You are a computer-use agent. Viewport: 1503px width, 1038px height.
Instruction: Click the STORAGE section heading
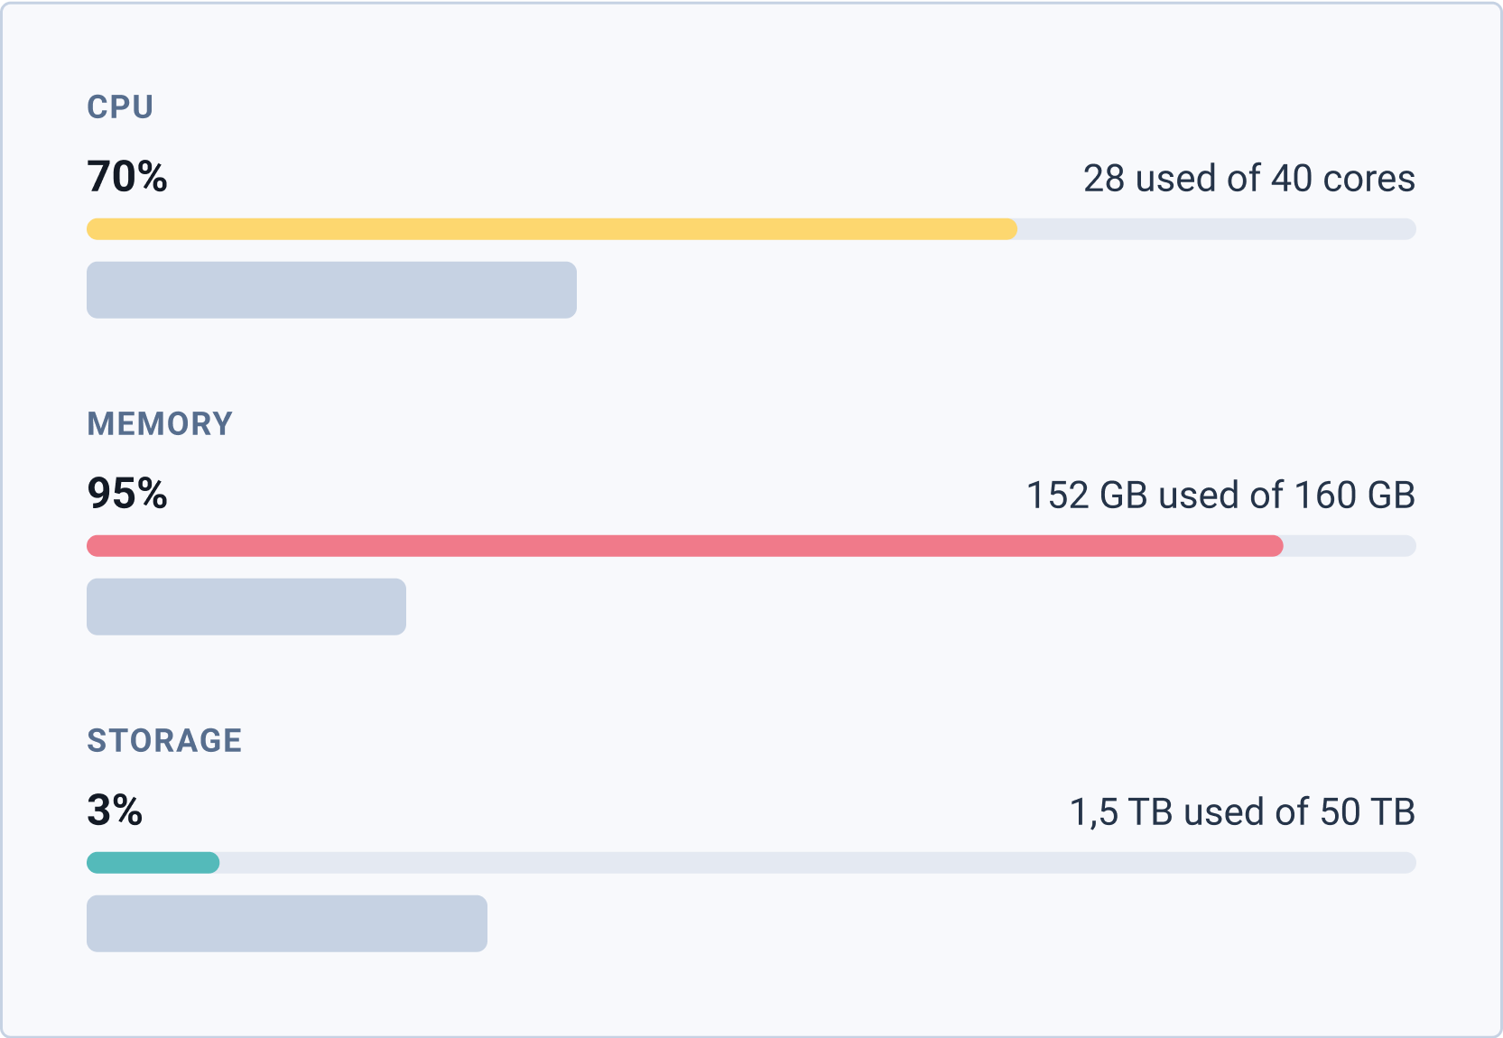pos(164,740)
